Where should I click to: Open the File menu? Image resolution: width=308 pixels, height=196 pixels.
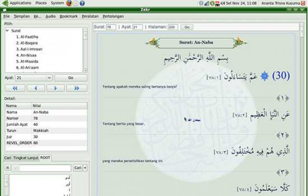(7, 16)
